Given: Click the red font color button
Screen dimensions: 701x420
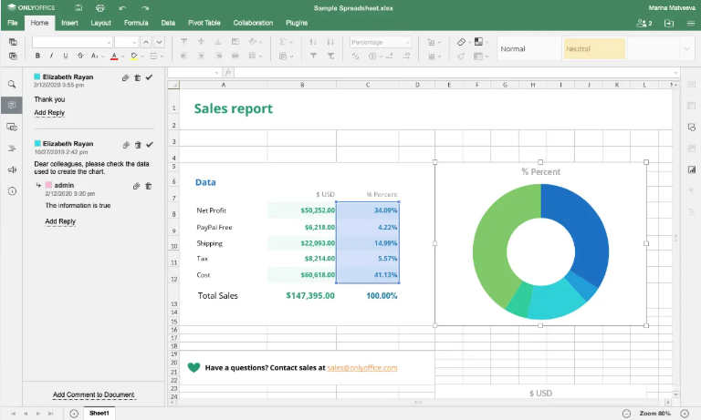Looking at the screenshot, I should click(x=114, y=56).
